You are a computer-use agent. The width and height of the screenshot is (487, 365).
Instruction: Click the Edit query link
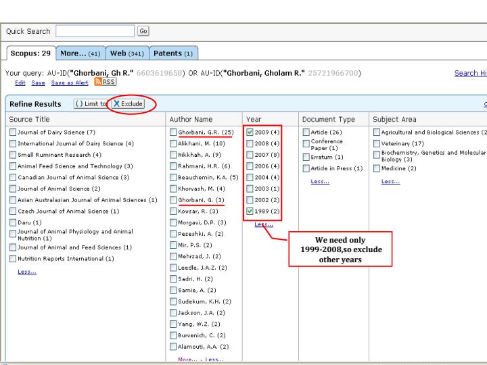20,83
